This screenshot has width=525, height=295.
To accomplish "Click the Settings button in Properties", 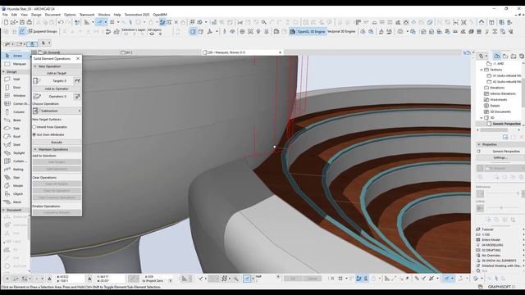I will pos(500,157).
